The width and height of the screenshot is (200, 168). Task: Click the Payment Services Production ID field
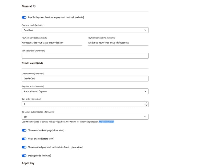[x=118, y=42]
